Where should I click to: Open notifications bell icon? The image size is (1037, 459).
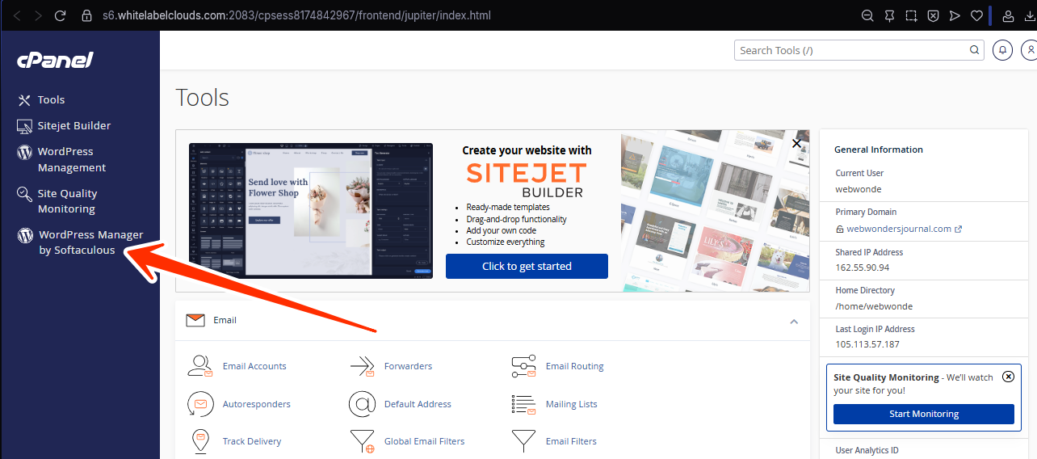pyautogui.click(x=1003, y=50)
